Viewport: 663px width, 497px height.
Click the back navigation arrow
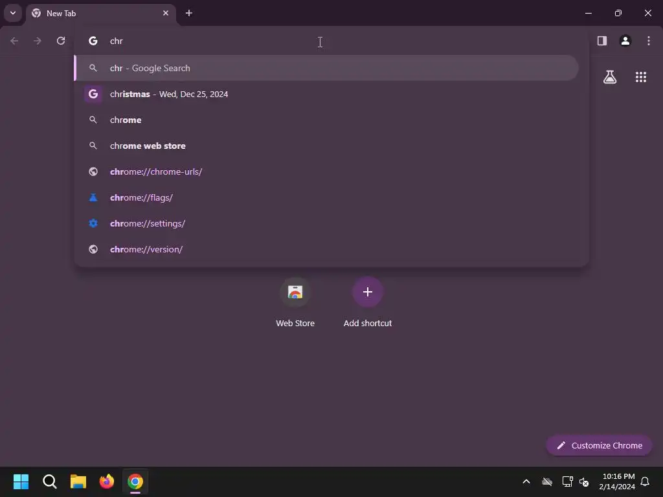point(14,41)
